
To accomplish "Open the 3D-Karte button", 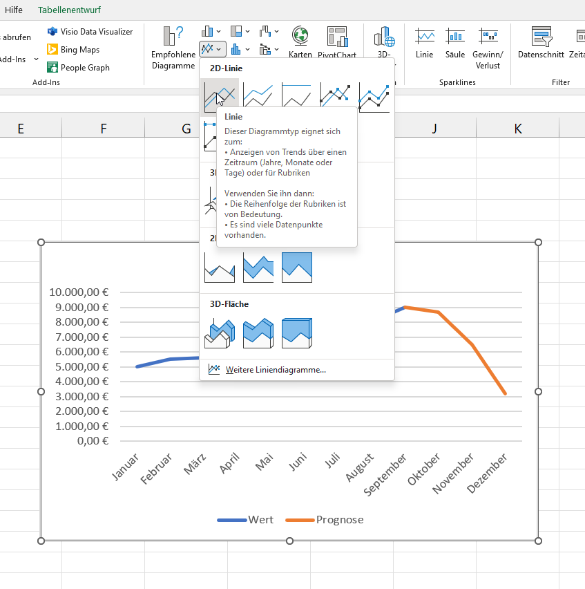I will (384, 42).
